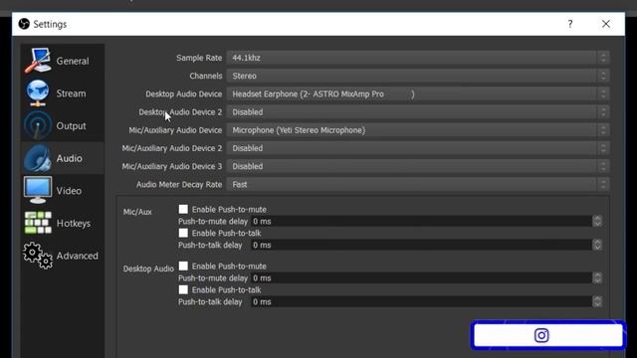Open Mic/Auxiliary Audio Device 3 dropdown
The width and height of the screenshot is (637, 358).
[x=418, y=166]
